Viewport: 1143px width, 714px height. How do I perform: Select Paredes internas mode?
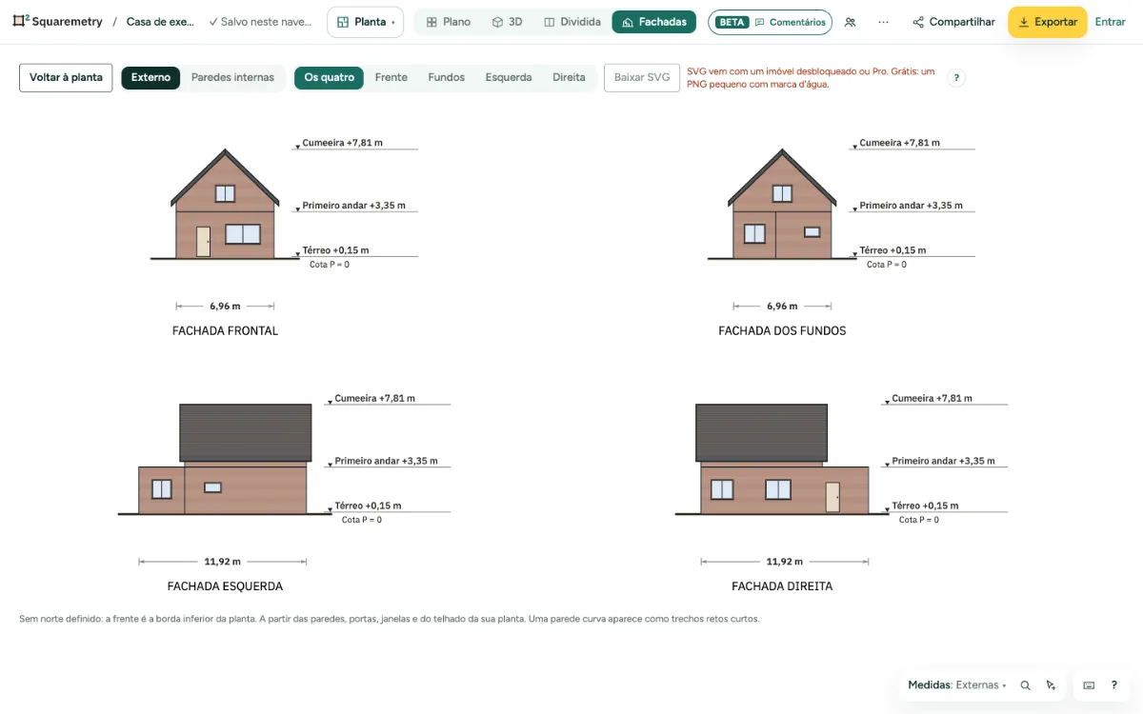(x=232, y=78)
